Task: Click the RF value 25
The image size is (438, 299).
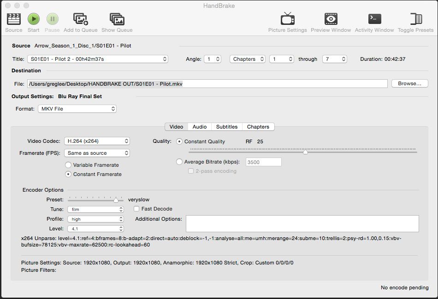Action: tap(260, 141)
